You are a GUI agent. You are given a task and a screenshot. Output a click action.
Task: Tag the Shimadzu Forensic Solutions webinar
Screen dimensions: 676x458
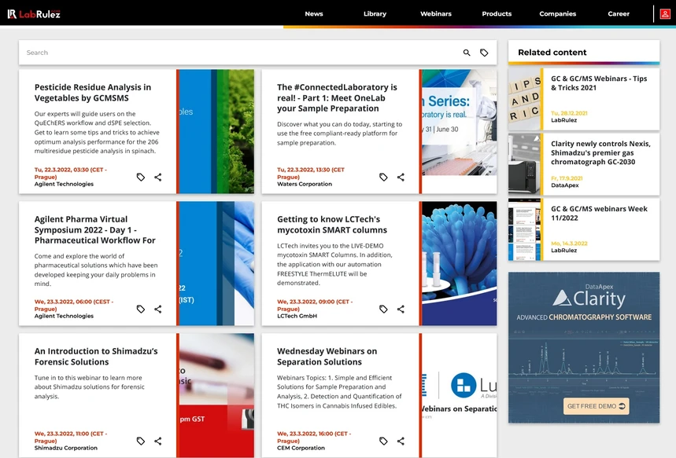pos(141,441)
